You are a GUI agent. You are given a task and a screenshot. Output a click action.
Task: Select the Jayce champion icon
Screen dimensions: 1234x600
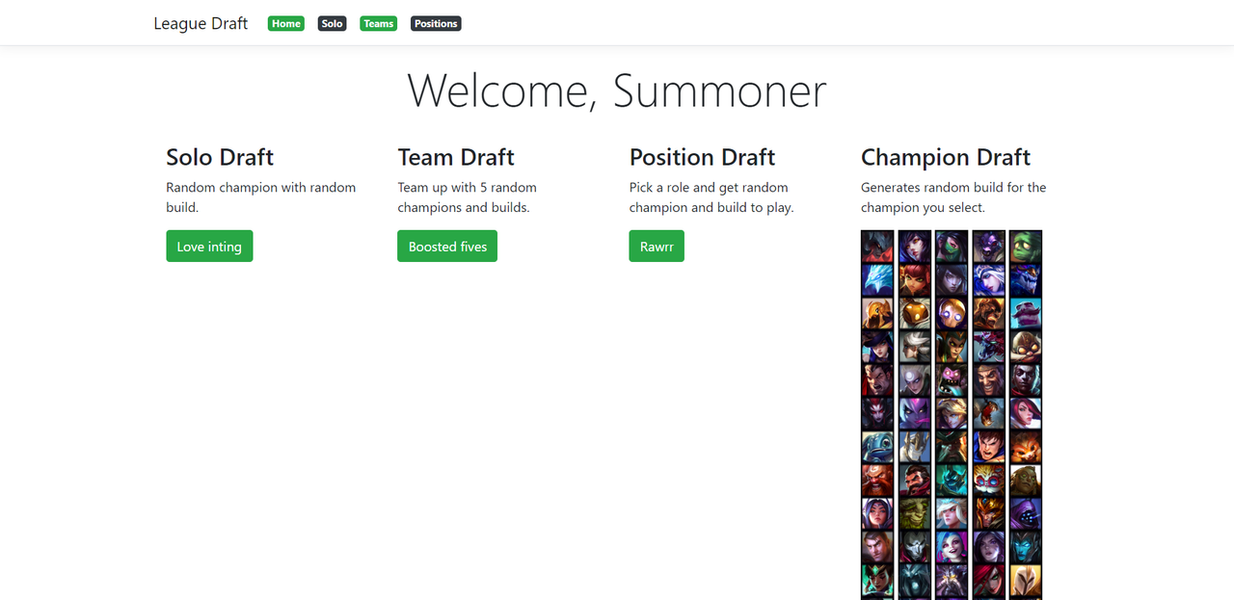pyautogui.click(x=877, y=546)
